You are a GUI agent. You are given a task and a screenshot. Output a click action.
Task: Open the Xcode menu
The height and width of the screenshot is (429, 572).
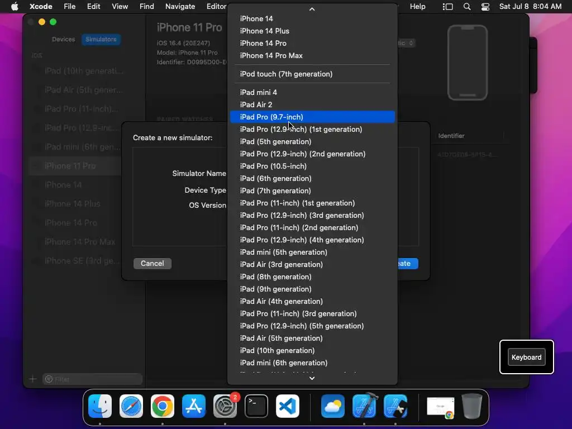click(41, 7)
